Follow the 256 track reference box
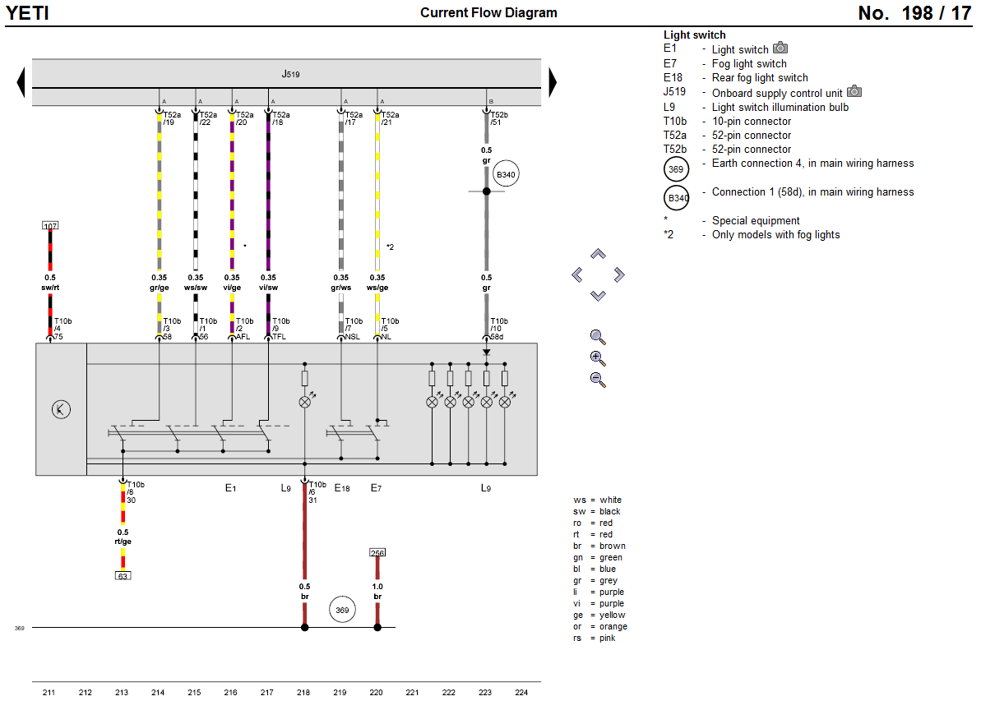The image size is (981, 710). point(378,553)
